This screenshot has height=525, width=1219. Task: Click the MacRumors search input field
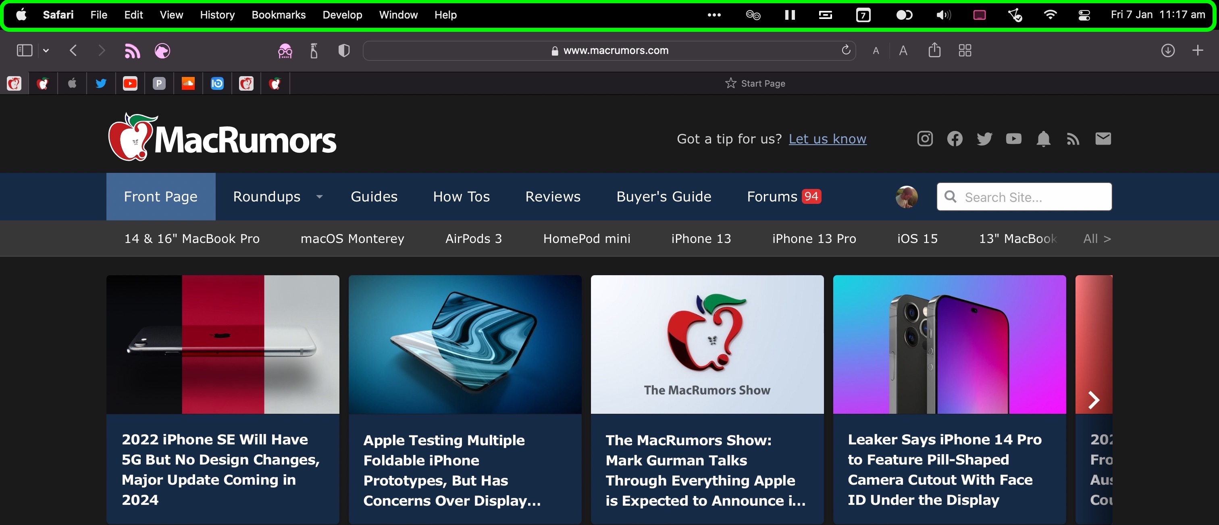tap(1024, 197)
